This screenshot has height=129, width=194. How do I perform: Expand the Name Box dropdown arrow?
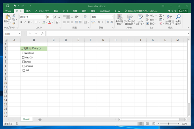point(20,34)
